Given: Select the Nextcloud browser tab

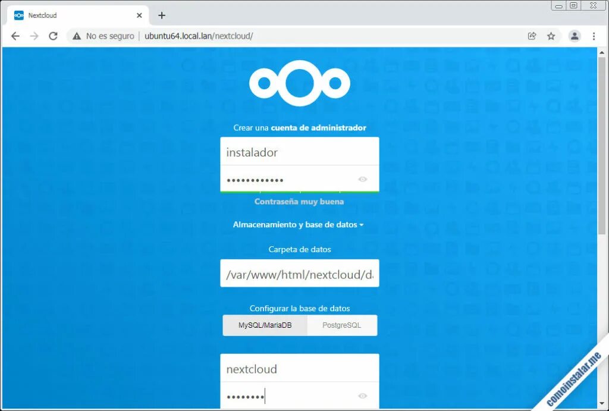Looking at the screenshot, I should [78, 15].
